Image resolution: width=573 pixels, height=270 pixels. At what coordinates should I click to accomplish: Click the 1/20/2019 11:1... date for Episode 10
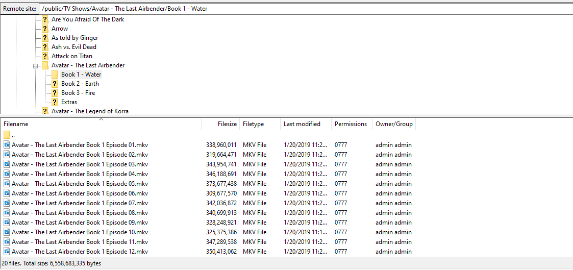coord(306,232)
